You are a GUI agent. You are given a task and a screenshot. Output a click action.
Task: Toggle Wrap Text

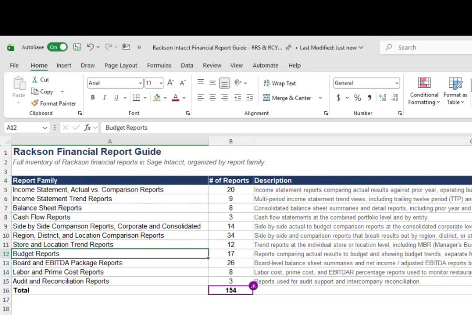280,83
